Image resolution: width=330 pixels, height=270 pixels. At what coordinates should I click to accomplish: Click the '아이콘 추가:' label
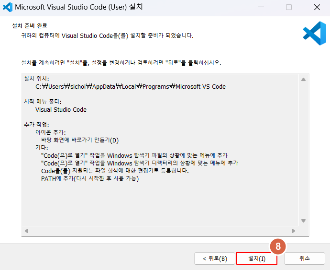[x=51, y=132]
